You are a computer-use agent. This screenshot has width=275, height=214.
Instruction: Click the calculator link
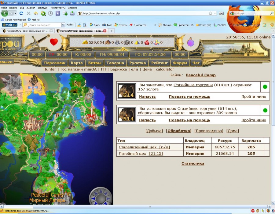click(x=165, y=69)
